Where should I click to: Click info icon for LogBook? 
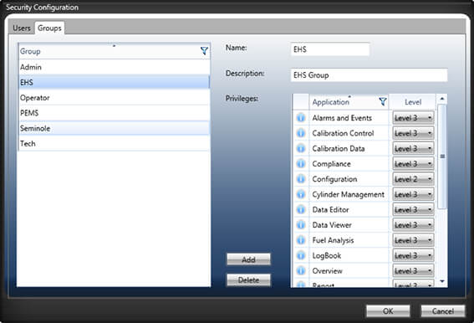point(301,255)
